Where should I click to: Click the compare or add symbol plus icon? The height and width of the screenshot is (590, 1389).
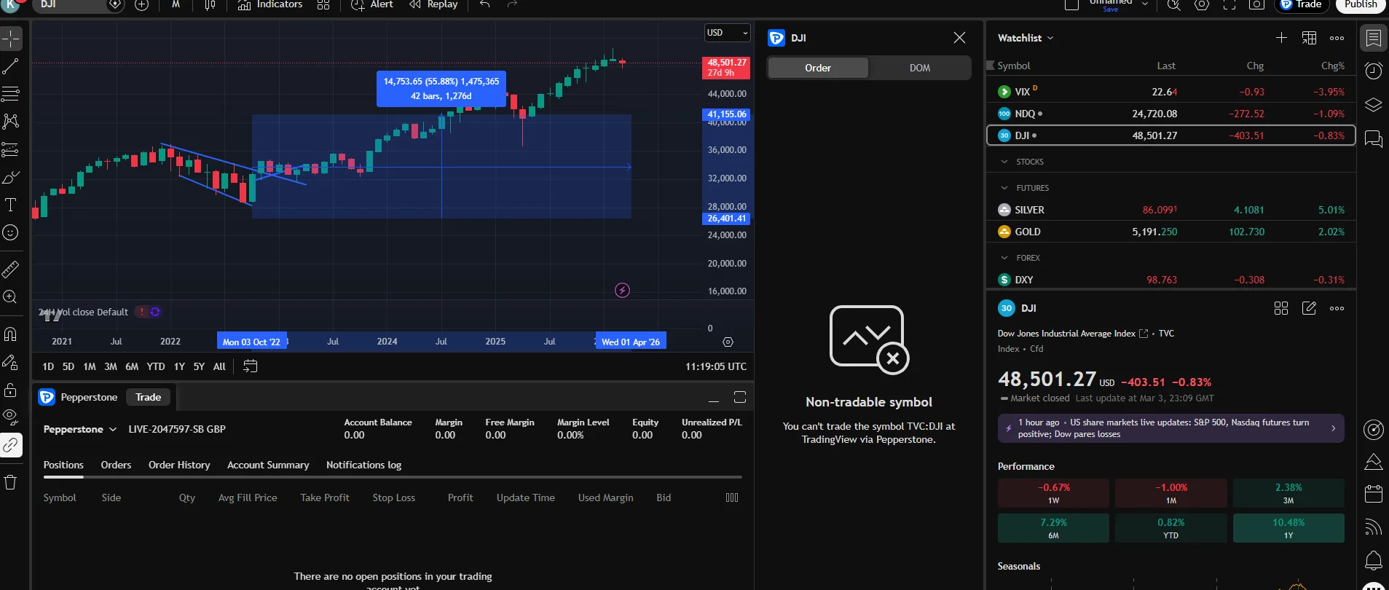142,5
